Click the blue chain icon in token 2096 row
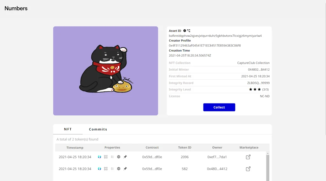The width and height of the screenshot is (326, 181). click(99, 157)
